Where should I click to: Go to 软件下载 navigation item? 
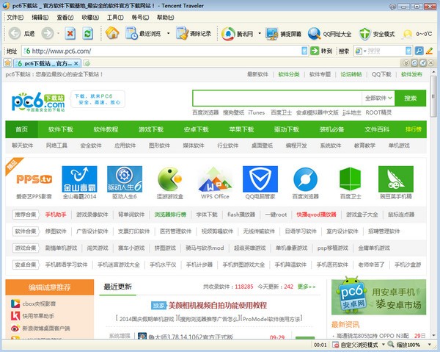click(x=61, y=129)
